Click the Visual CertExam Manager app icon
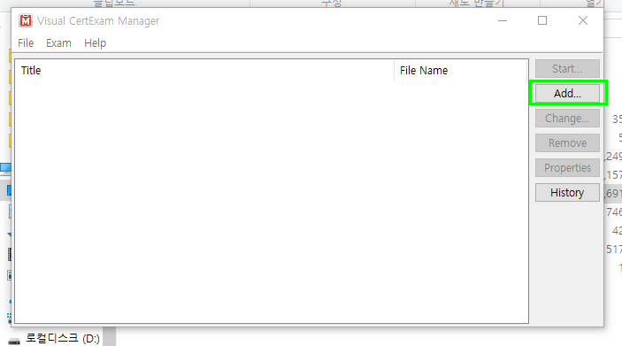This screenshot has height=346, width=622. [x=26, y=20]
